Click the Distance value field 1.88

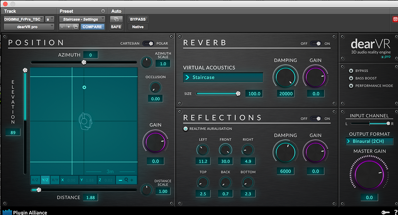[x=90, y=198]
